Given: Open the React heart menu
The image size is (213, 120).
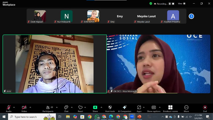Looking at the screenshot, I should 80,109.
